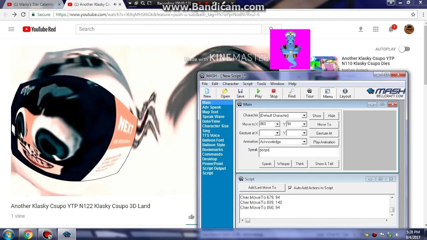Open the YouTube account avatar menu

[409, 29]
